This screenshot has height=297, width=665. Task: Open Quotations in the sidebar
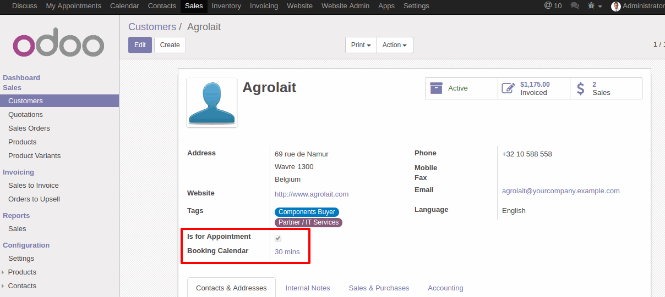[x=25, y=115]
